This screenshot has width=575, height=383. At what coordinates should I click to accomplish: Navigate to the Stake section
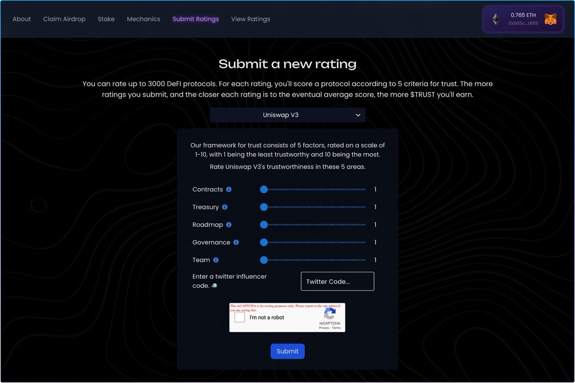[x=106, y=19]
